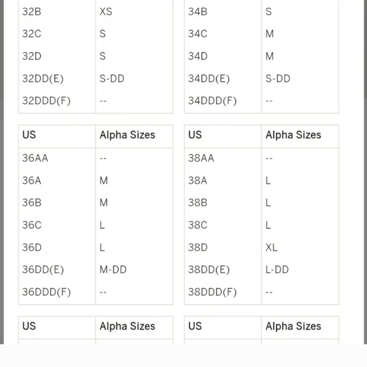367x367 pixels.
Task: Select the L-DD value beside 38DD(E)
Action: (277, 270)
